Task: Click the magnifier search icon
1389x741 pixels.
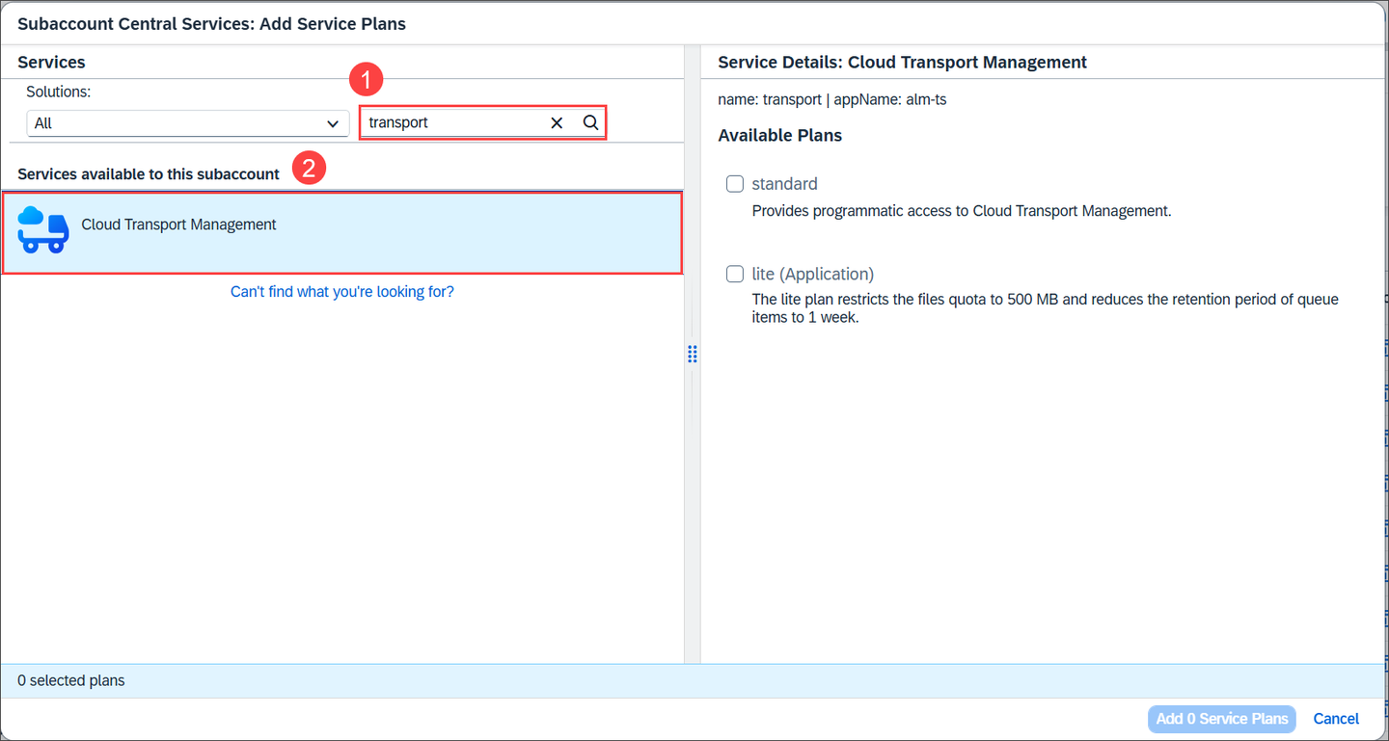Action: pos(590,123)
